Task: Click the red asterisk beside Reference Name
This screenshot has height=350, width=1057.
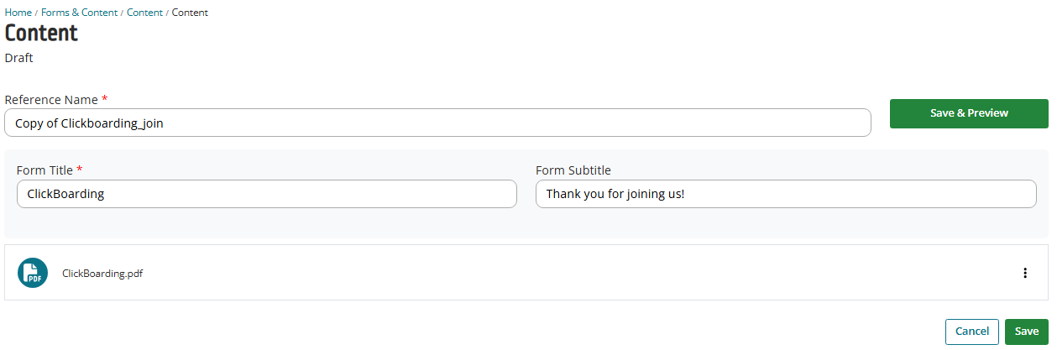Action: tap(105, 99)
